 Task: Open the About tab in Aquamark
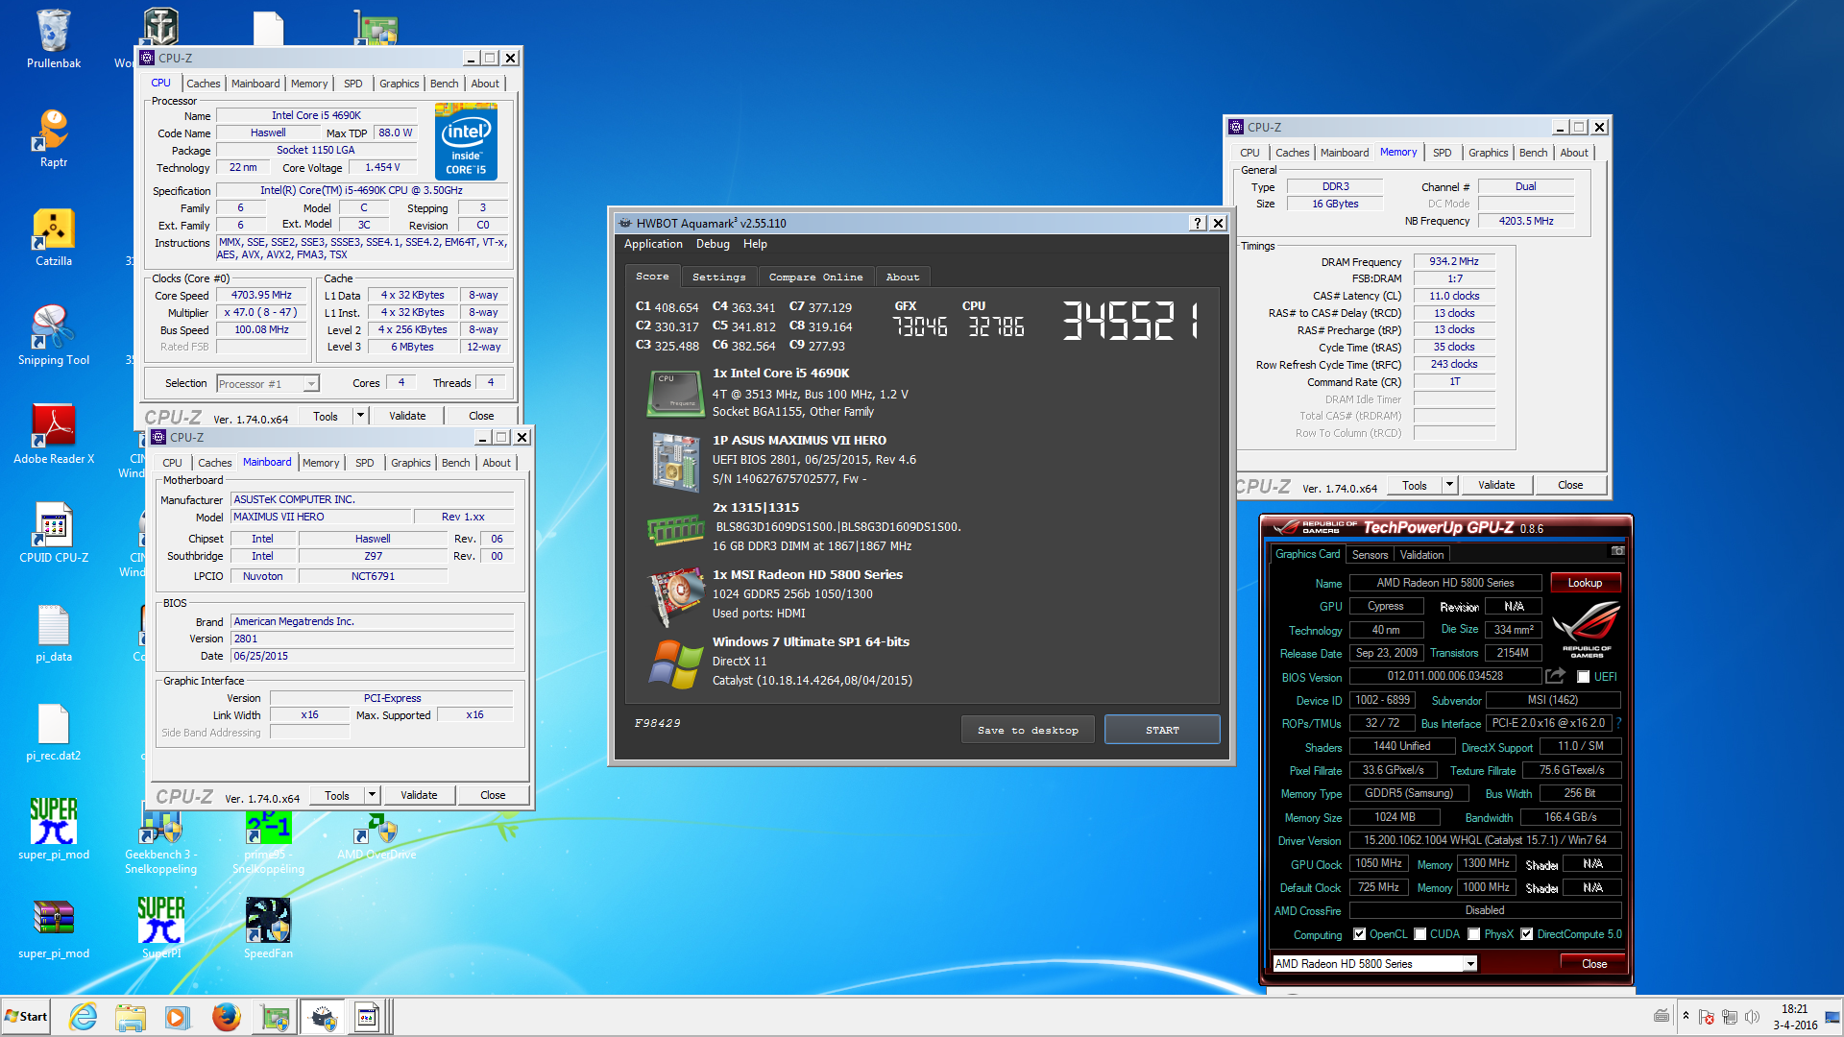coord(902,277)
